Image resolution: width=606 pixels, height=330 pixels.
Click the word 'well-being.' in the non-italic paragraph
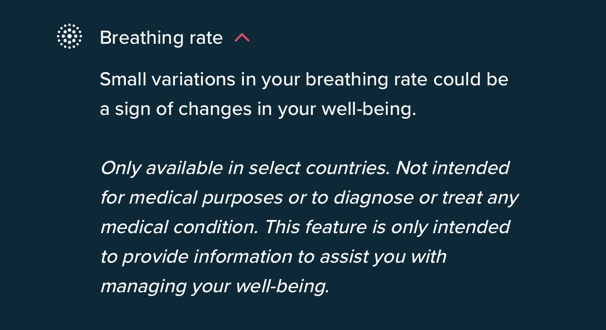coord(369,109)
